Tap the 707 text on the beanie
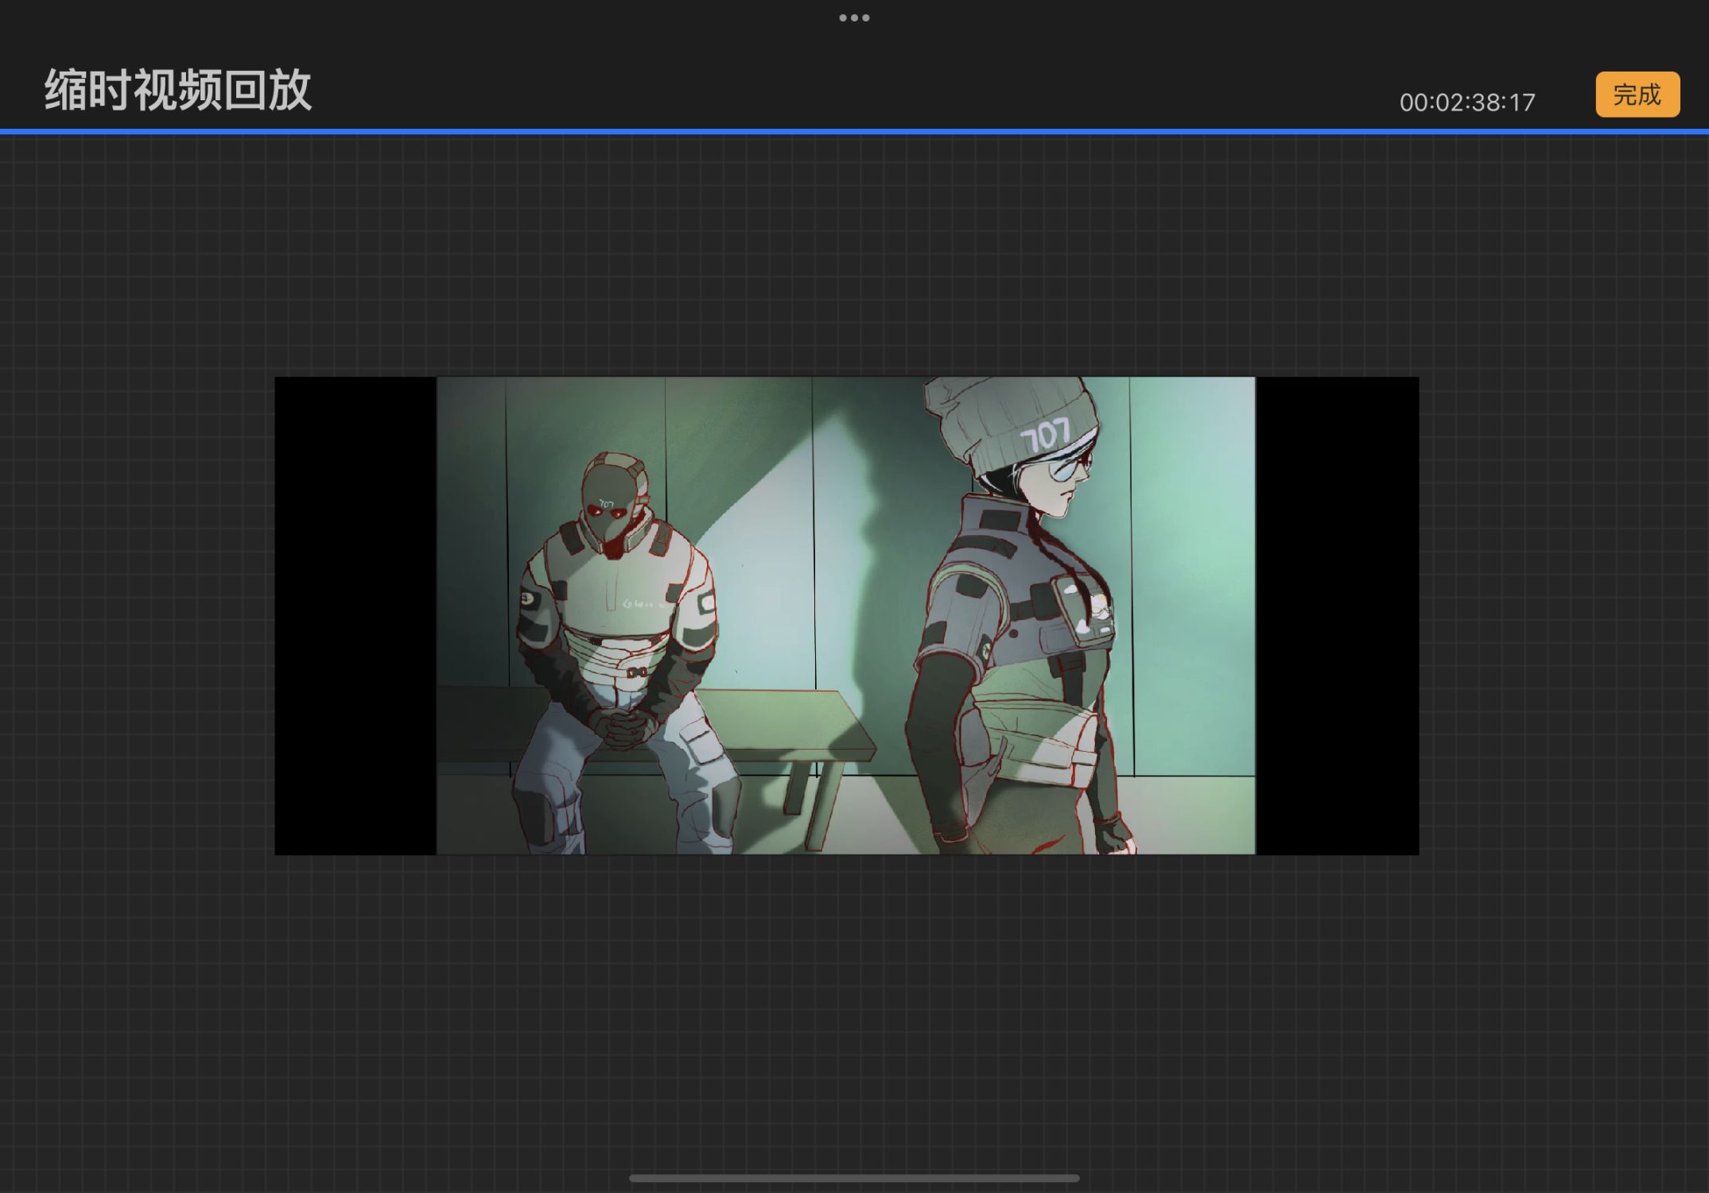The height and width of the screenshot is (1193, 1709). pos(1044,436)
